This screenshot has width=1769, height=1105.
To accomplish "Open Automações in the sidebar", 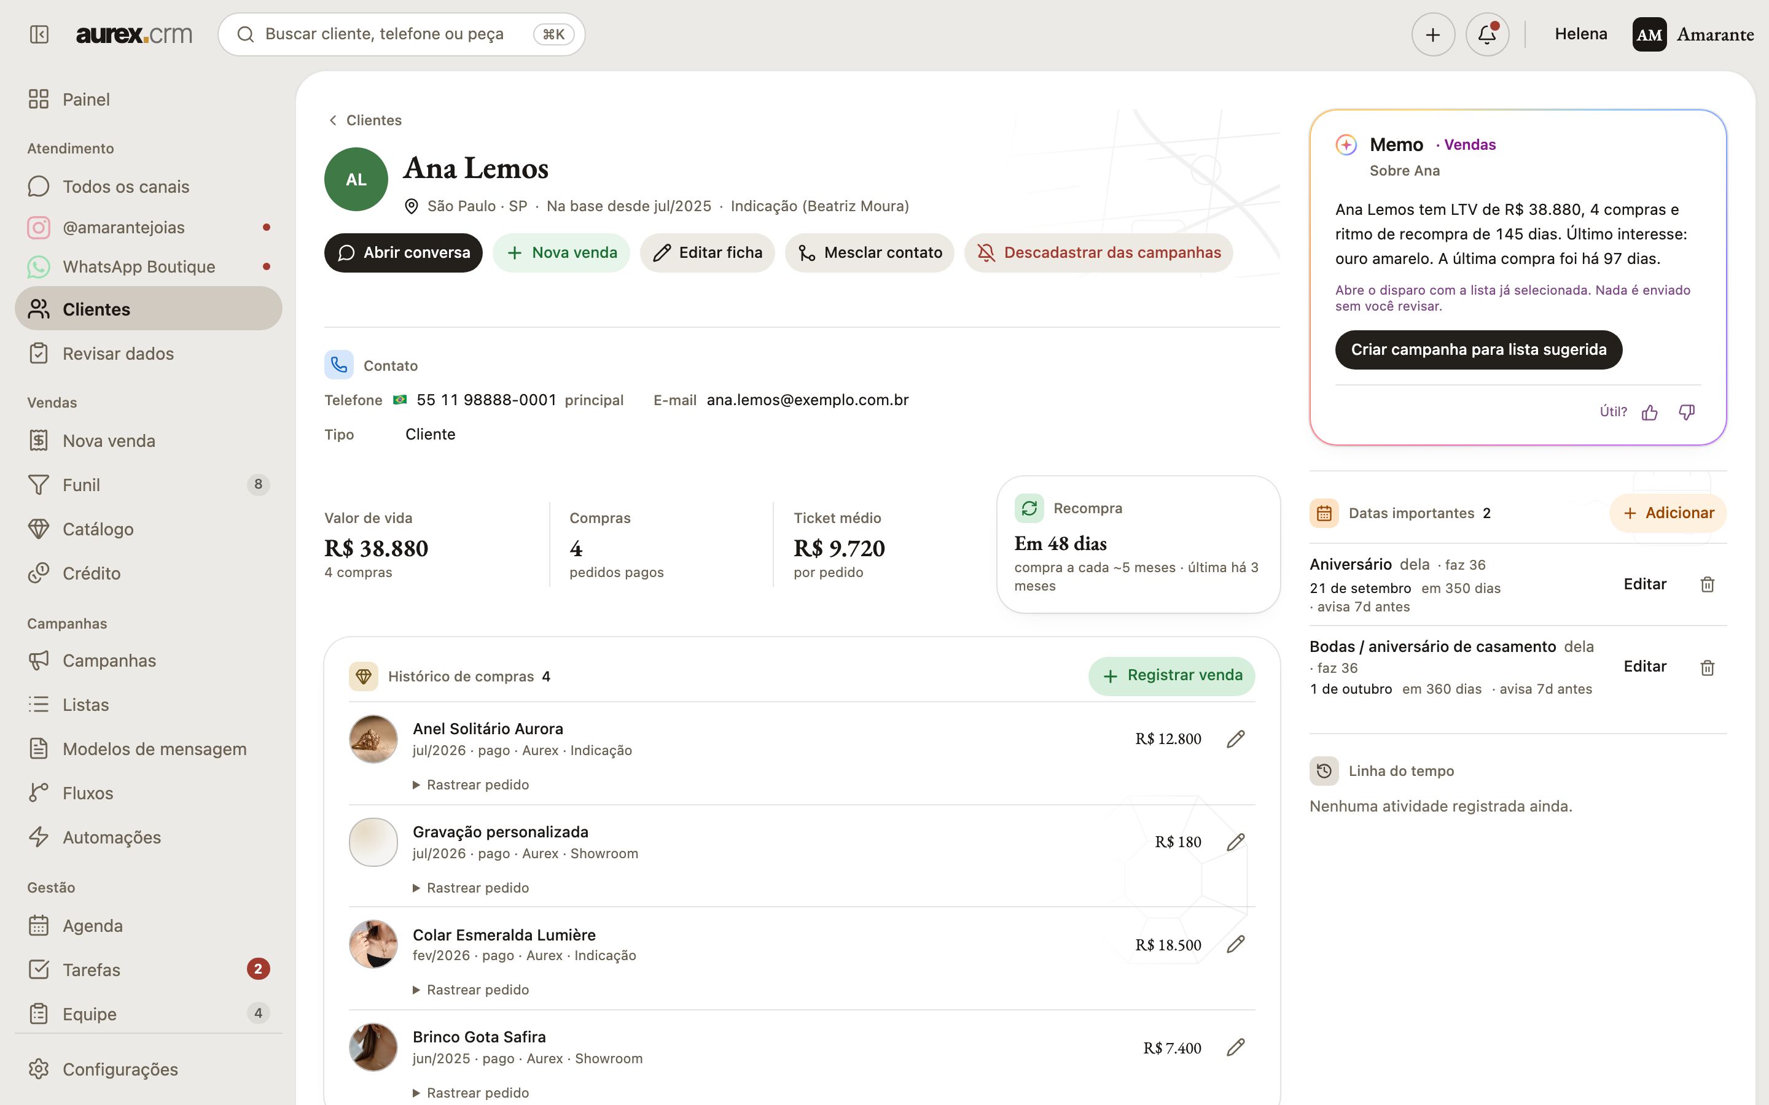I will coord(149,837).
